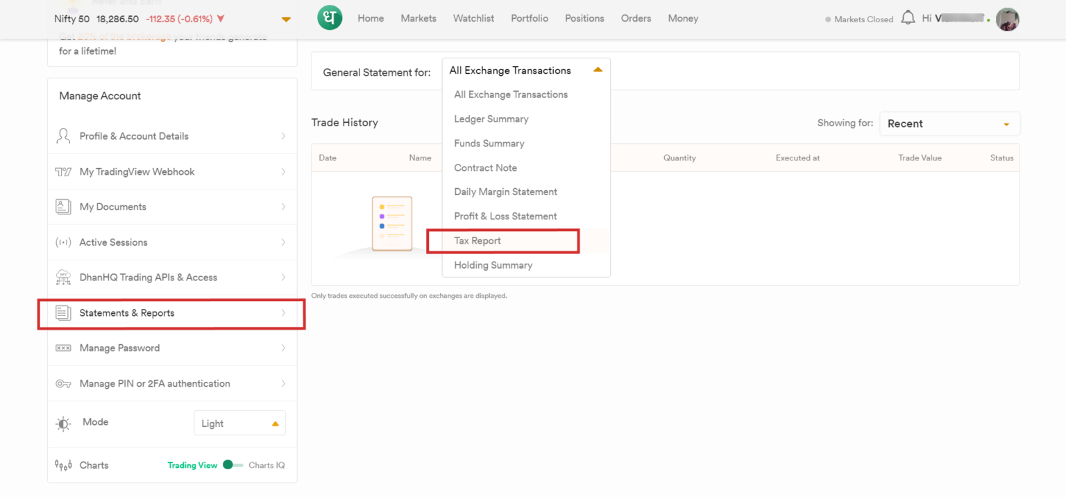Image resolution: width=1066 pixels, height=497 pixels.
Task: Click the Active Sessions broadcast icon
Action: coord(63,242)
